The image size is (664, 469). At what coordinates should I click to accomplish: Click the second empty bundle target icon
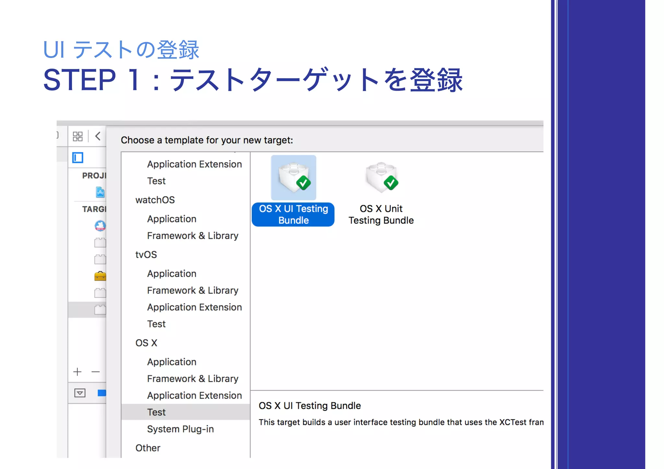100,259
